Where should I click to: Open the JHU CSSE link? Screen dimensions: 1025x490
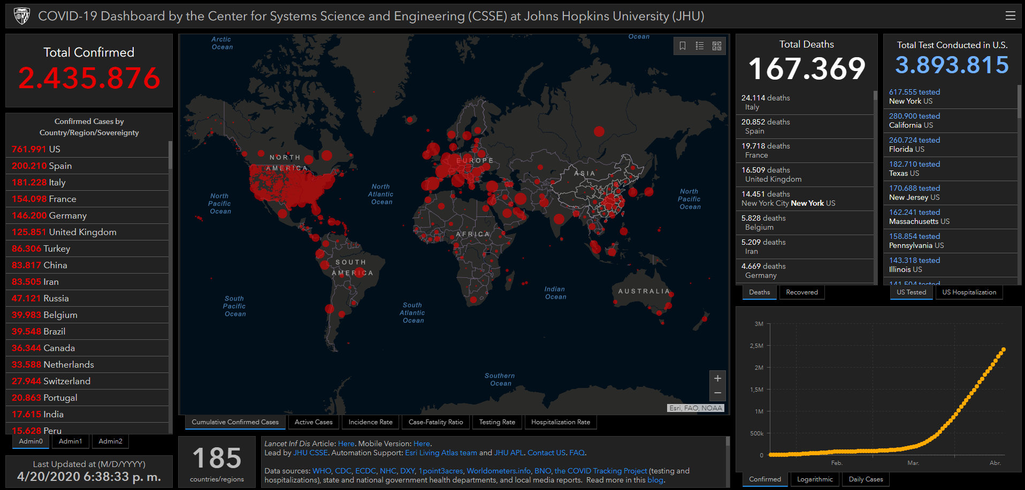pyautogui.click(x=310, y=453)
